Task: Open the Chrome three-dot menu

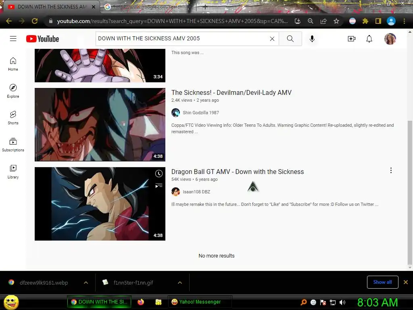Action: pos(404,21)
